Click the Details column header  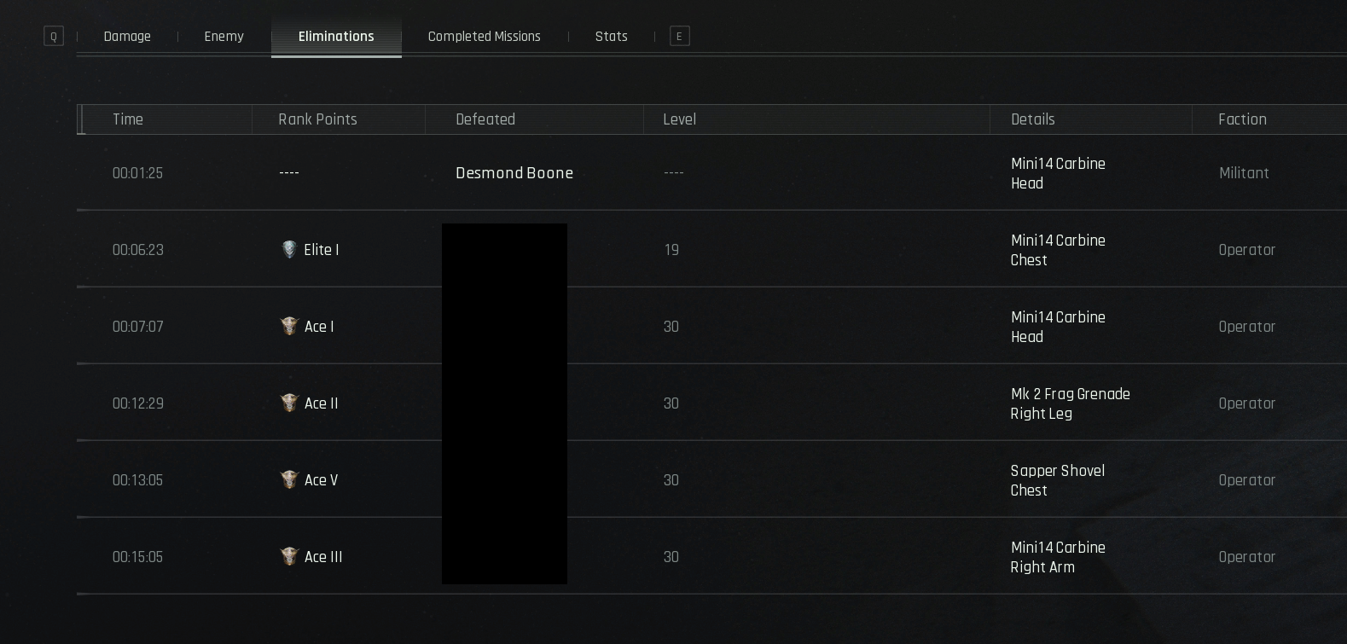pyautogui.click(x=1032, y=119)
